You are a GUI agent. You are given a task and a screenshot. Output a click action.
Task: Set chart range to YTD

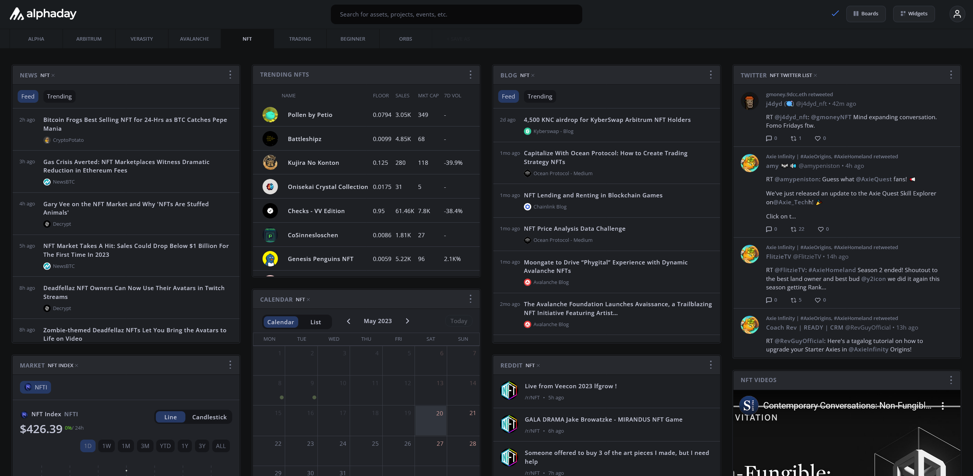(x=165, y=446)
